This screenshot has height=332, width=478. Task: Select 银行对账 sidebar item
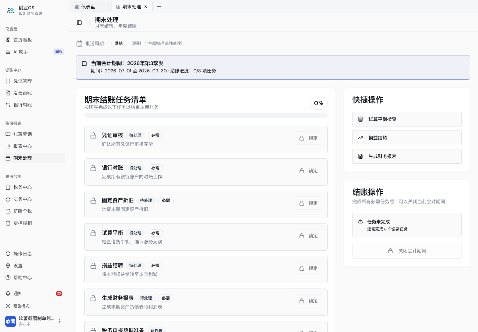click(x=34, y=105)
